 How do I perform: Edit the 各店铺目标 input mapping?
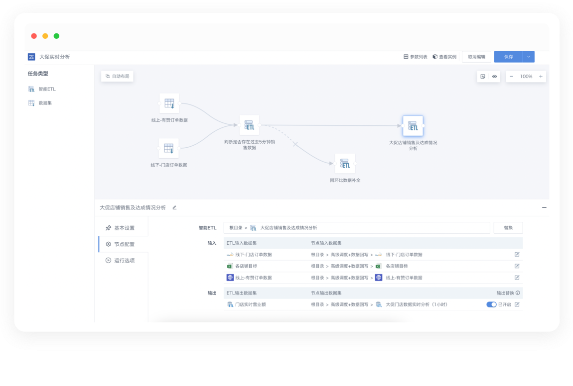(517, 266)
